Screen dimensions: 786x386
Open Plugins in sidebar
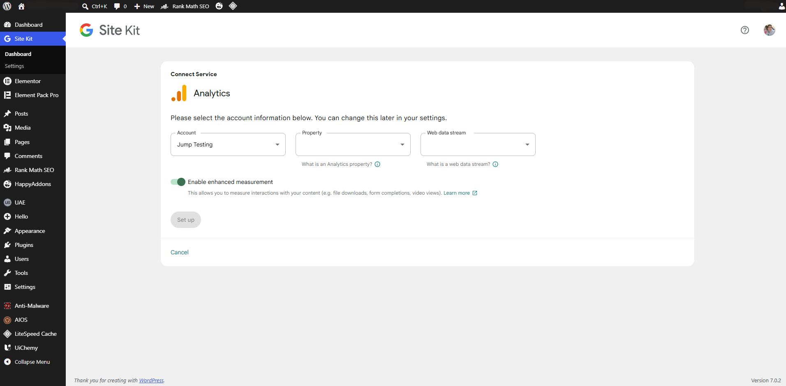coord(33,245)
